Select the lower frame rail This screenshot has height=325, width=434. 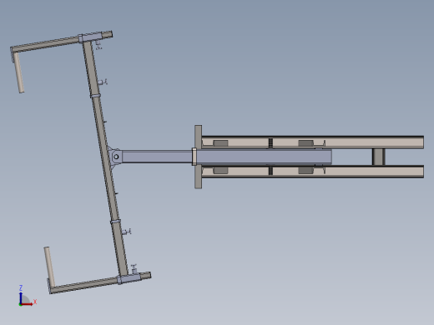pos(313,172)
